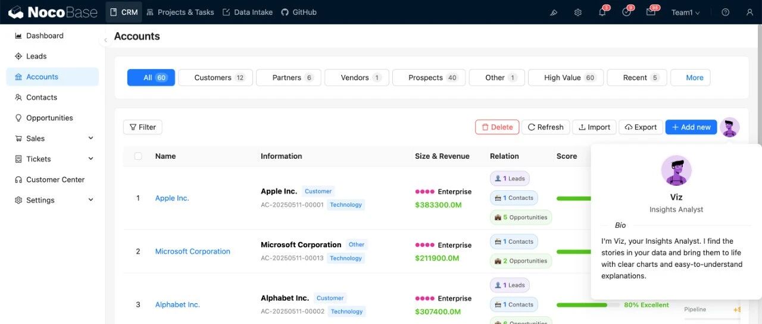Viewport: 762px width, 324px height.
Task: Open Opportunities in the sidebar
Action: click(x=52, y=118)
